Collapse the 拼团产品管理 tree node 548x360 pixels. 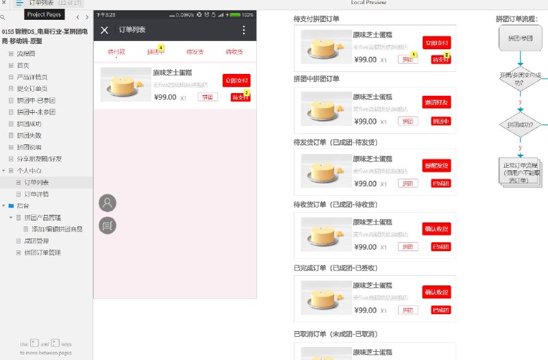click(11, 217)
